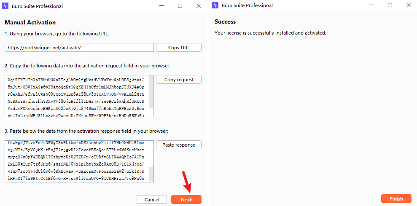Click Finish in the Success window
Image resolution: width=417 pixels, height=206 pixels.
(x=396, y=199)
